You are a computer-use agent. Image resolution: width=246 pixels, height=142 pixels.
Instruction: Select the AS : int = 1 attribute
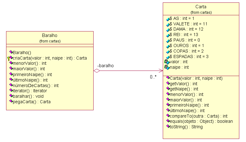point(182,18)
